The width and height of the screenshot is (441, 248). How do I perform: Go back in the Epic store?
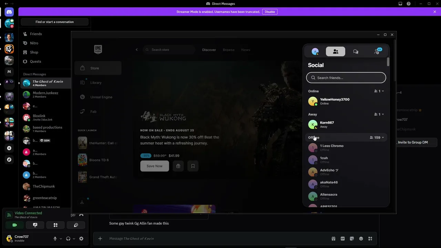pyautogui.click(x=136, y=50)
